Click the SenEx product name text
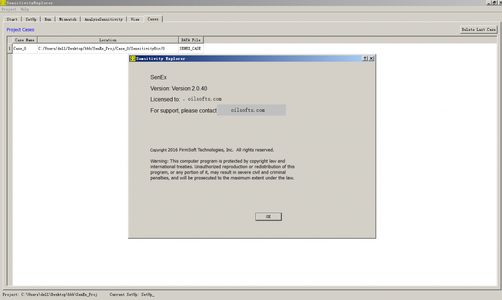This screenshot has width=502, height=300. [158, 77]
